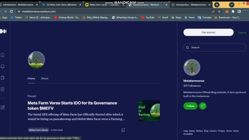Open the Airdrop World YouTube bookmark
Viewport: 249px width, 140px height.
click(67, 17)
